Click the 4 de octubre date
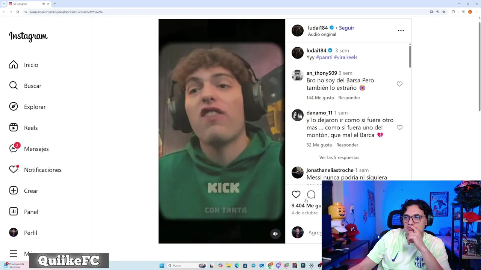The image size is (481, 270). click(x=304, y=213)
